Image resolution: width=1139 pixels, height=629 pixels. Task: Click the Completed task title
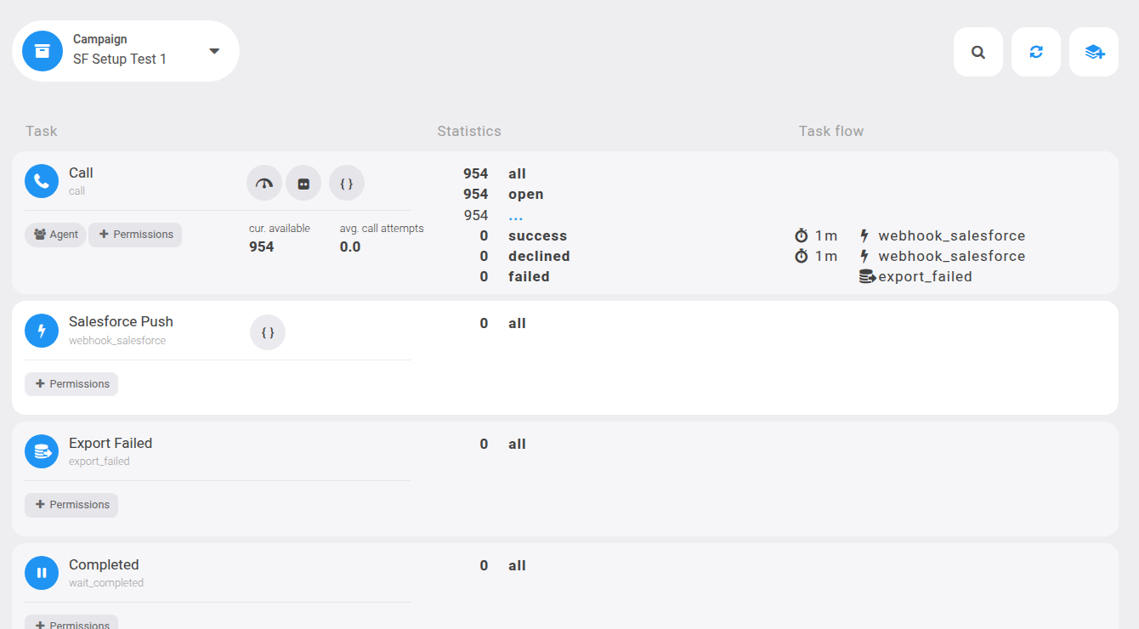click(x=104, y=564)
